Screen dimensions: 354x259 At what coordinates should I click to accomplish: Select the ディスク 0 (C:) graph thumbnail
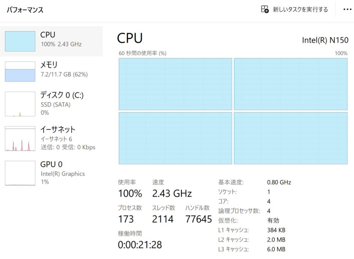coord(20,104)
